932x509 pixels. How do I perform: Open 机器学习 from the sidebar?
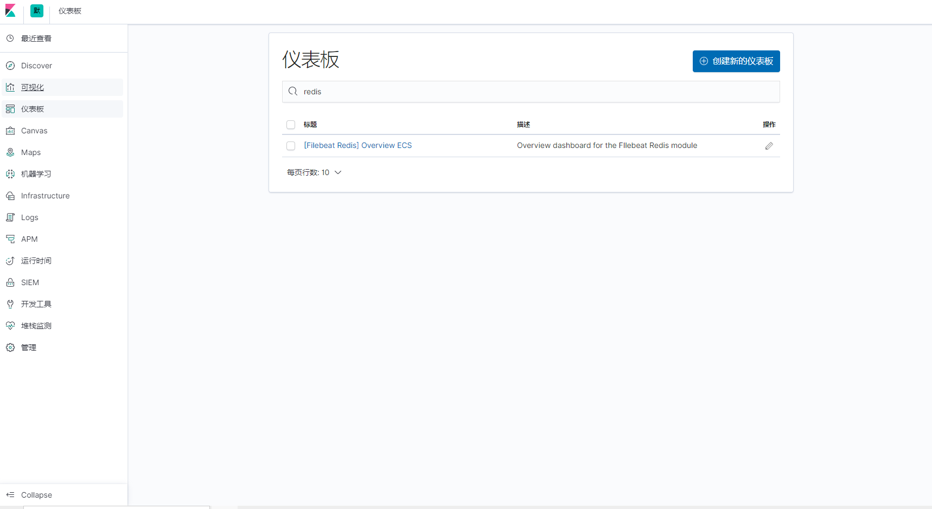pos(36,174)
